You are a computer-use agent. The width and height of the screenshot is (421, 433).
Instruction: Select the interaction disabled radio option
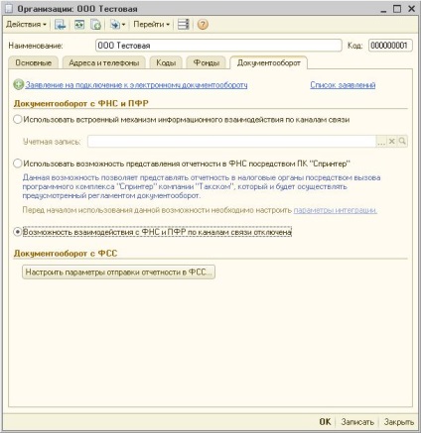coord(18,232)
